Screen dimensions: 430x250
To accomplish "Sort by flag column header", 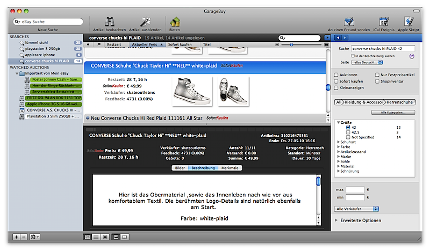I will pos(99,45).
